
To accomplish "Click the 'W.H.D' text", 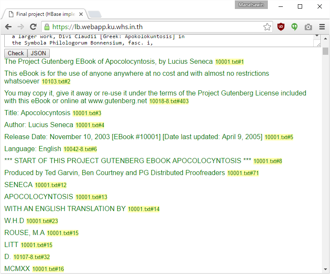I will point(14,221).
